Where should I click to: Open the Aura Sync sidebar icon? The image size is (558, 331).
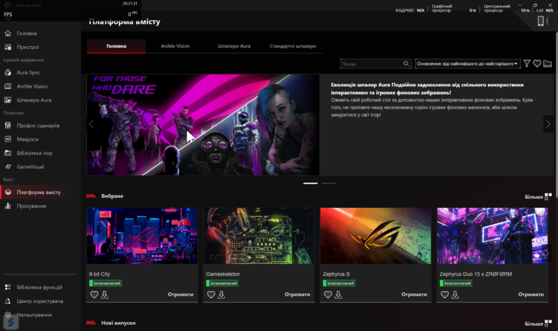(x=8, y=72)
